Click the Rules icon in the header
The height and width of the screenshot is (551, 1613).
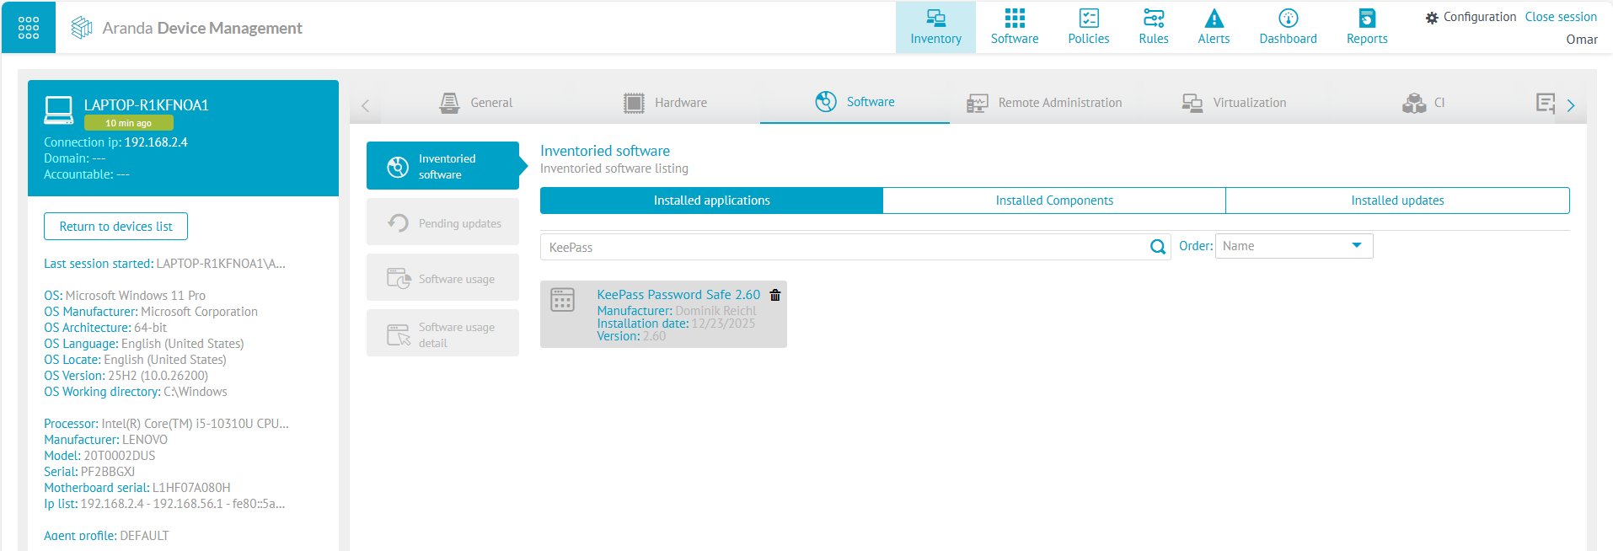(1153, 19)
